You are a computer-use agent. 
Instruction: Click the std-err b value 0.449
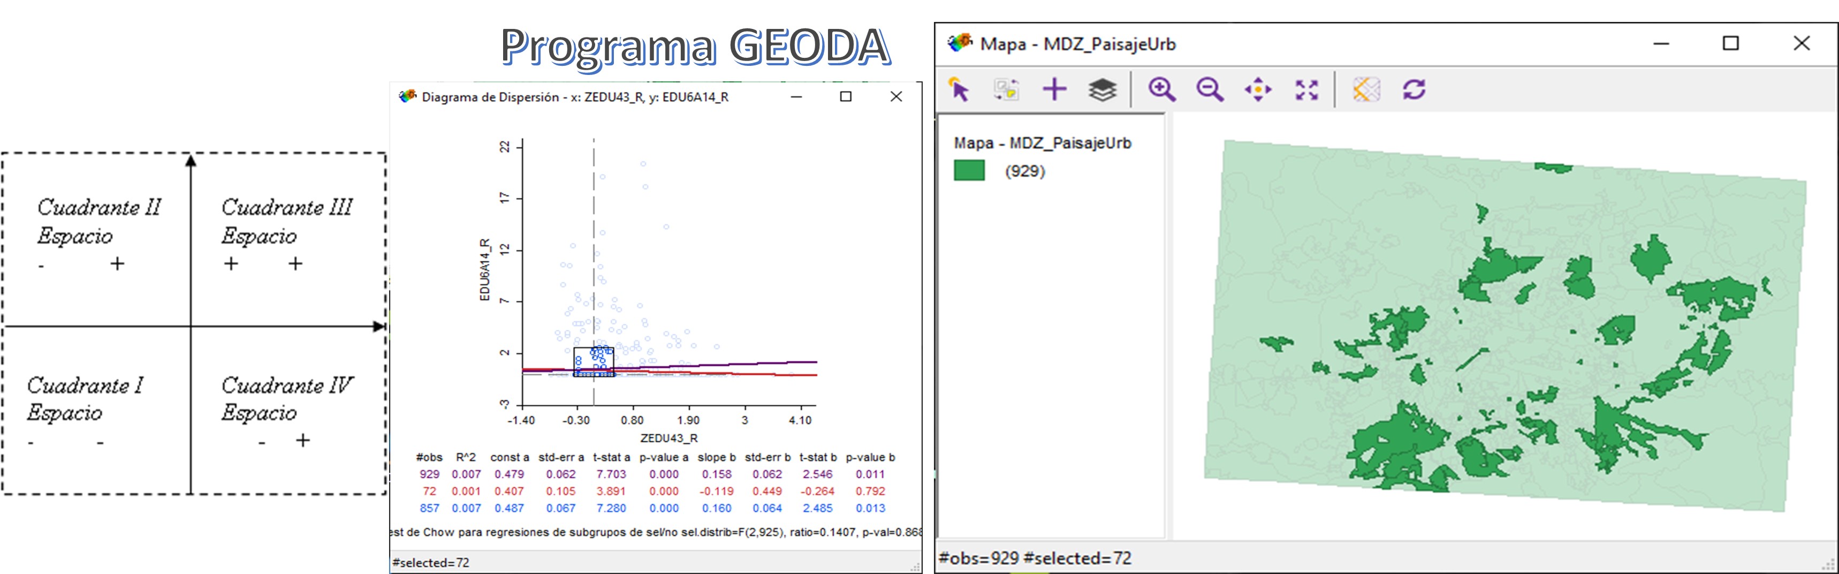(x=767, y=491)
